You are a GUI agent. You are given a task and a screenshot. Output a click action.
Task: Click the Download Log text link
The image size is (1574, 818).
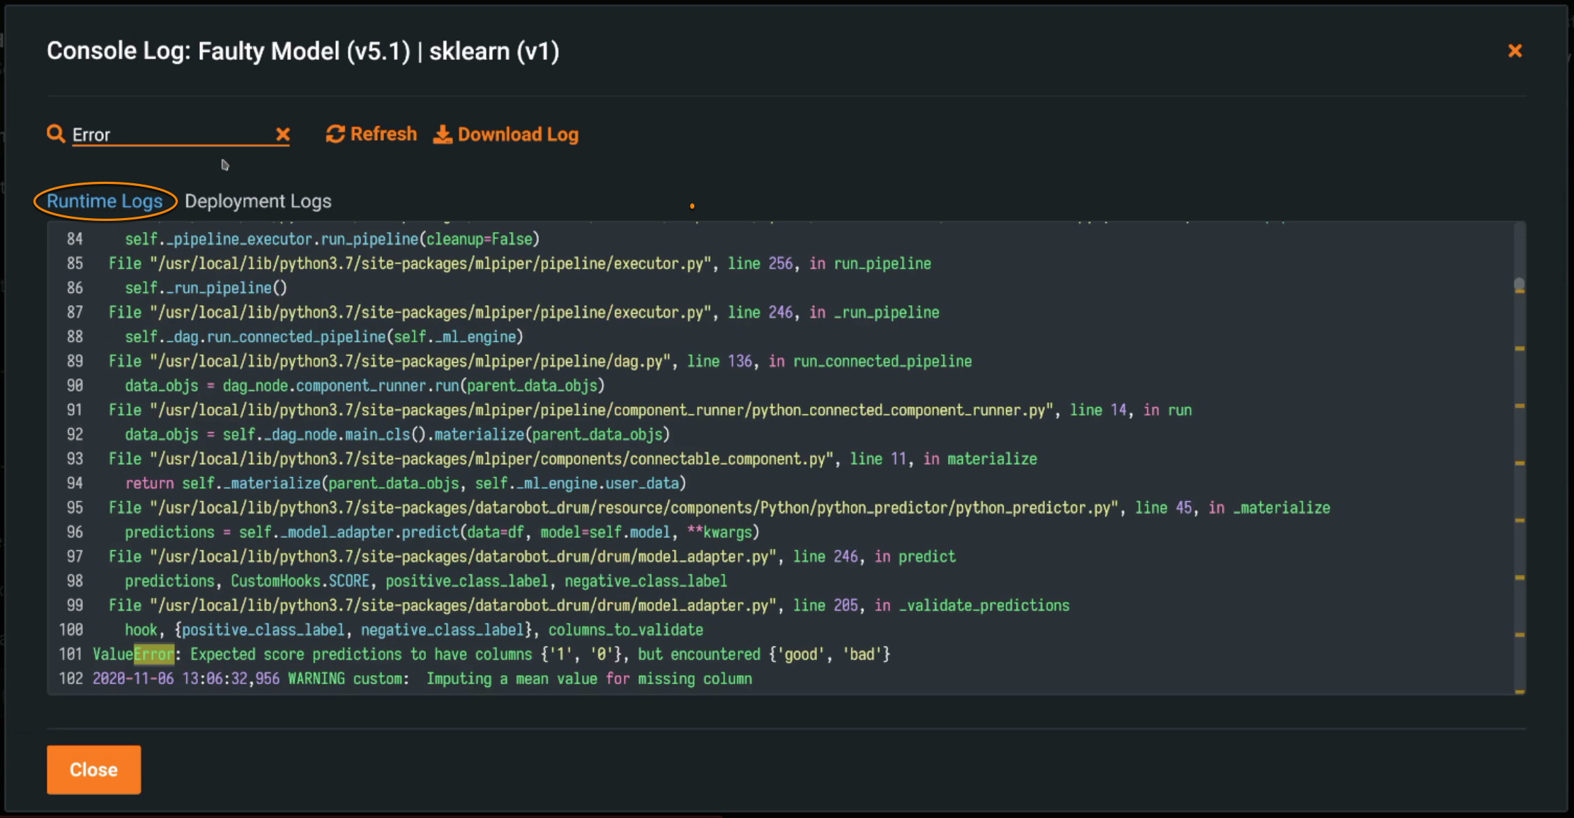pyautogui.click(x=518, y=134)
